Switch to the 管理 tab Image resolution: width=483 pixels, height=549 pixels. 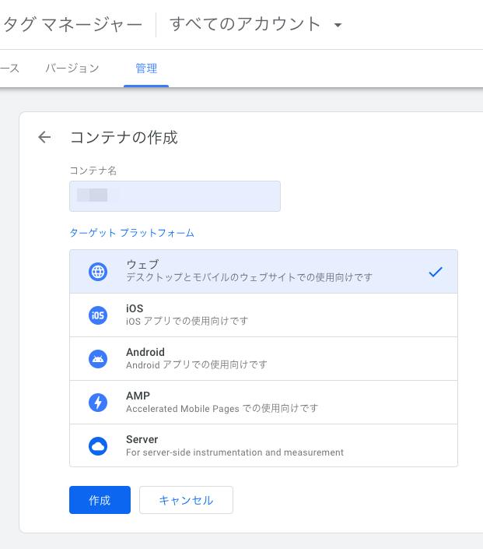click(x=146, y=69)
